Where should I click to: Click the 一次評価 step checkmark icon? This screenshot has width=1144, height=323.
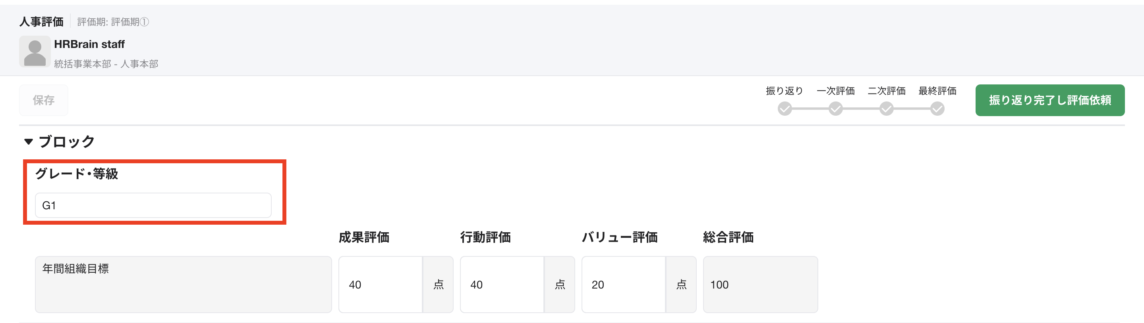(835, 109)
